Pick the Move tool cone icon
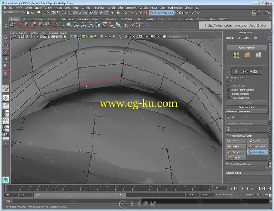The width and height of the screenshot is (274, 211). point(5,59)
